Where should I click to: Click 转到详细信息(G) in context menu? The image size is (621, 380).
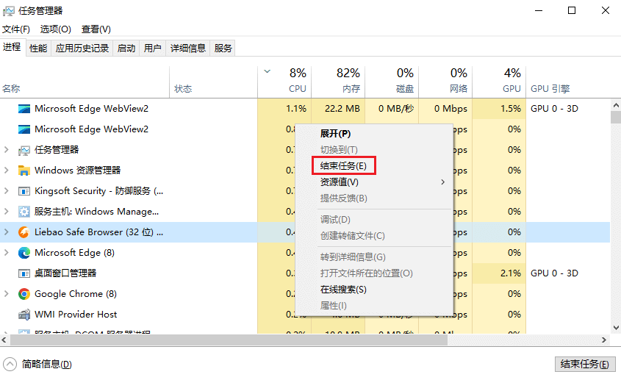point(375,257)
